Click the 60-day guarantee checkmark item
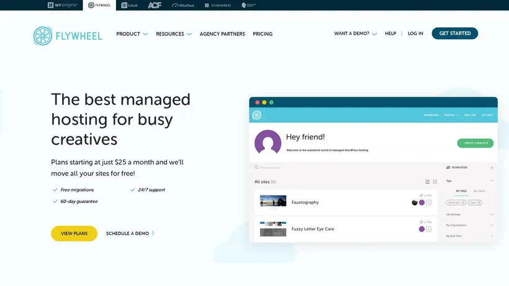509x286 pixels. pyautogui.click(x=75, y=202)
